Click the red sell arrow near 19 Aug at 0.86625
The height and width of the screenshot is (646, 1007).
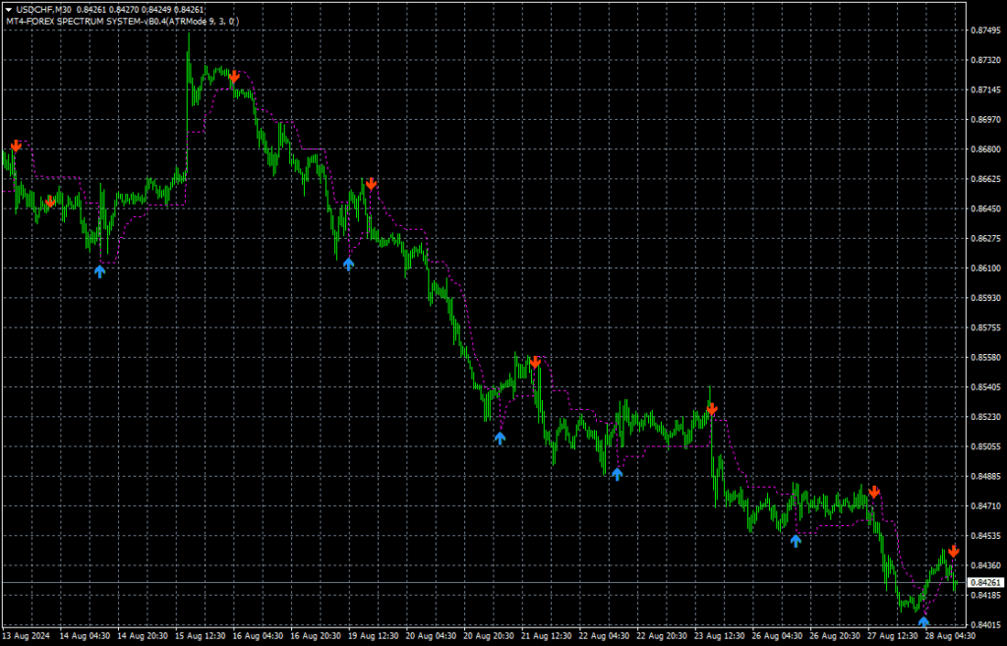[371, 184]
